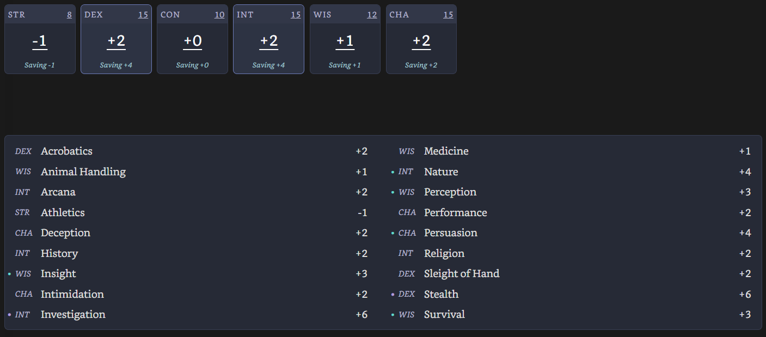The height and width of the screenshot is (337, 766).
Task: Choose the Medicine skill name
Action: pyautogui.click(x=446, y=151)
